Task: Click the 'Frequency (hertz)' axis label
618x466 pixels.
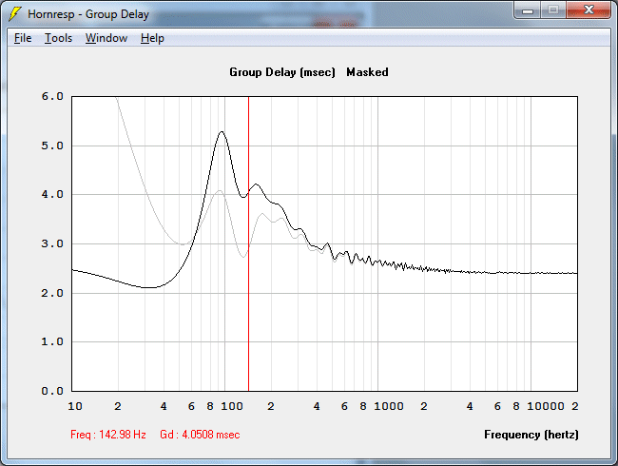Action: point(531,435)
